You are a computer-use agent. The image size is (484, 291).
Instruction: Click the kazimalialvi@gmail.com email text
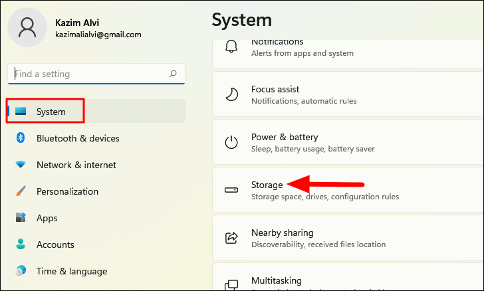(98, 35)
